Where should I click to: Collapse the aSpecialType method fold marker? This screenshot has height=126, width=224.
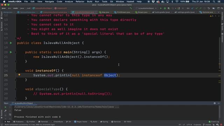pyautogui.click(x=16, y=89)
